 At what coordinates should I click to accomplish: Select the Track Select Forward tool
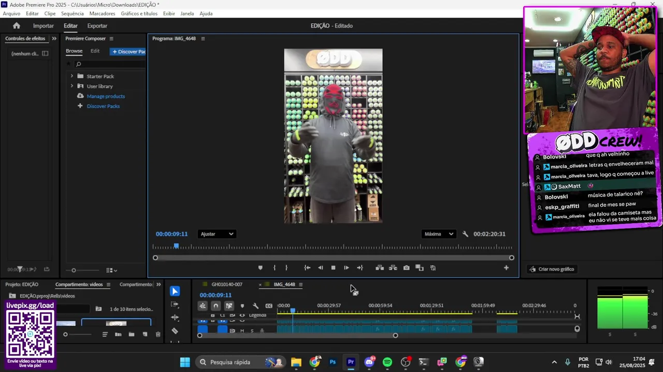[x=175, y=305]
